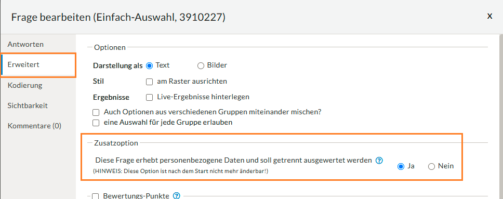Toggle the Bewertungs-Punkte checkbox

pos(96,196)
